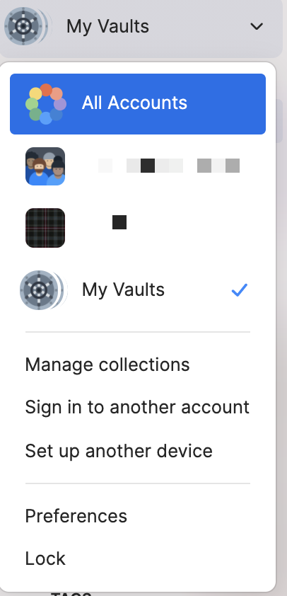
Task: Click the My Vaults title in the header bar
Action: [108, 26]
